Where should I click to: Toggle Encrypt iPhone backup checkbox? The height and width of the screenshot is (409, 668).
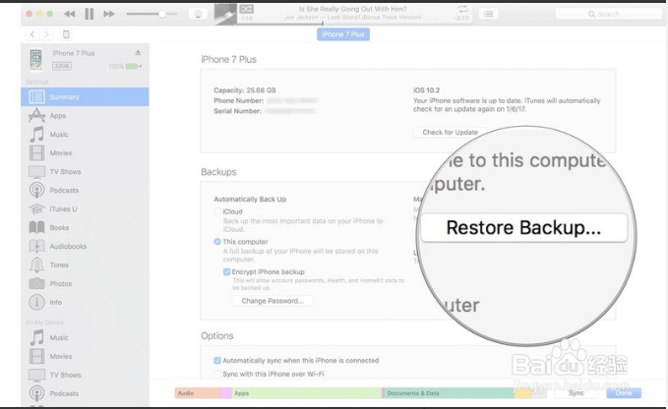point(226,271)
